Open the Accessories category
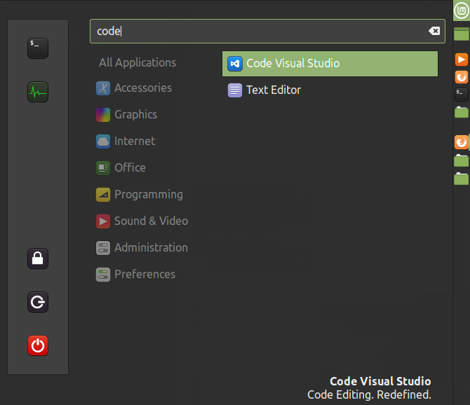This screenshot has width=470, height=405. [x=134, y=88]
